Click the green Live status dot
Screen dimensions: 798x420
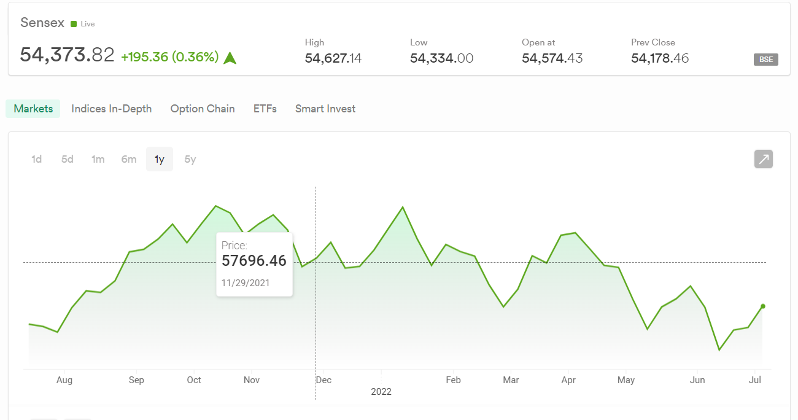(74, 24)
